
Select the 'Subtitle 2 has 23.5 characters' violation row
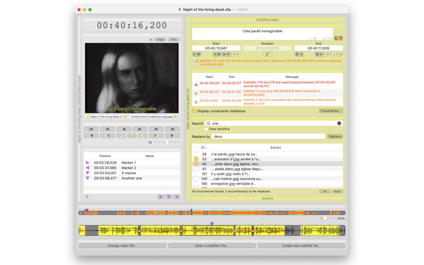coord(268,101)
